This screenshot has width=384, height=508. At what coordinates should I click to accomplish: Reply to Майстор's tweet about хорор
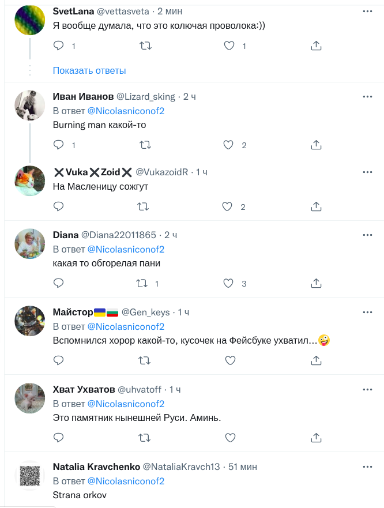[x=58, y=360]
